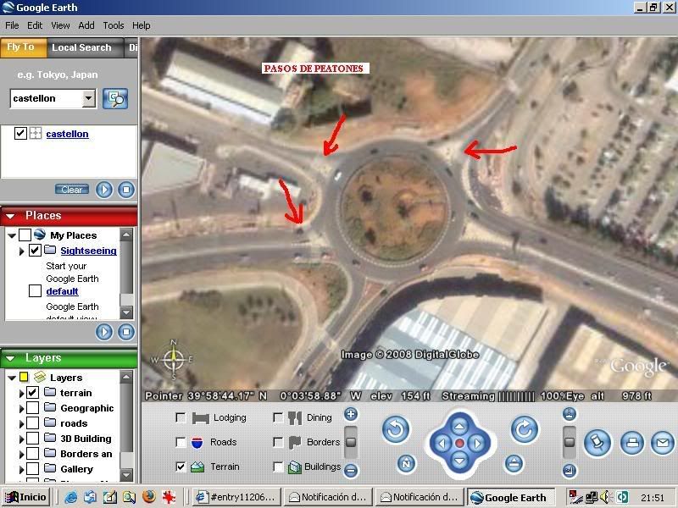Email the current view

663,443
